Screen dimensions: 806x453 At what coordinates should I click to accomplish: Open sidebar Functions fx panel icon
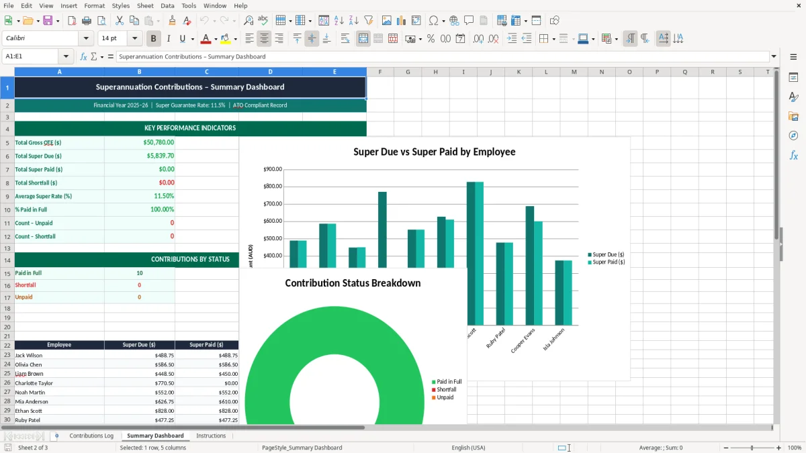pyautogui.click(x=793, y=155)
